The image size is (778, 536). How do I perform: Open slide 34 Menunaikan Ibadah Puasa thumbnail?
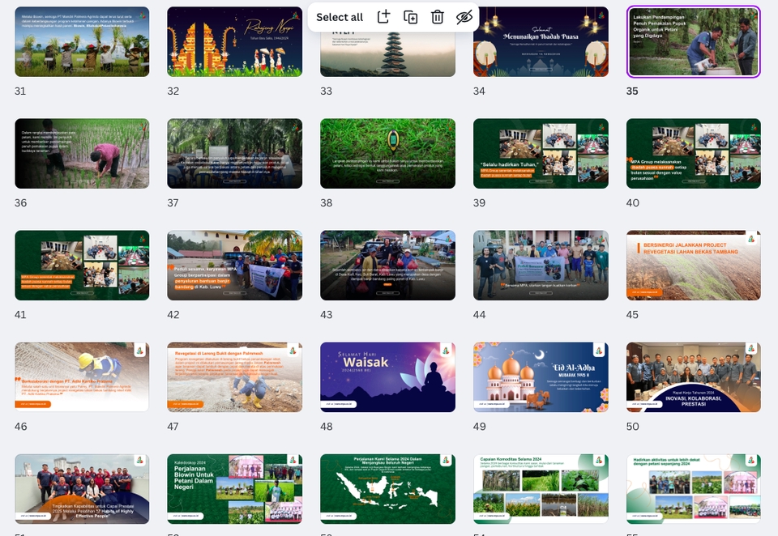click(541, 41)
